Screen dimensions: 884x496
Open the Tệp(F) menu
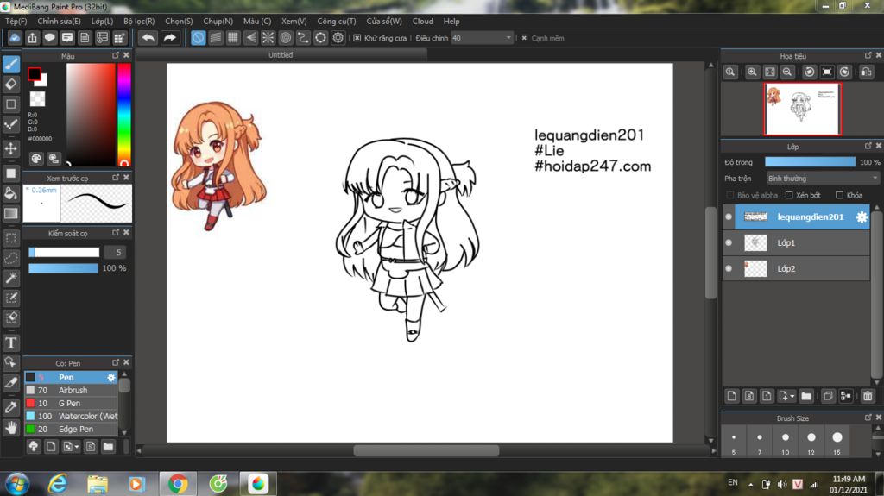pyautogui.click(x=16, y=21)
